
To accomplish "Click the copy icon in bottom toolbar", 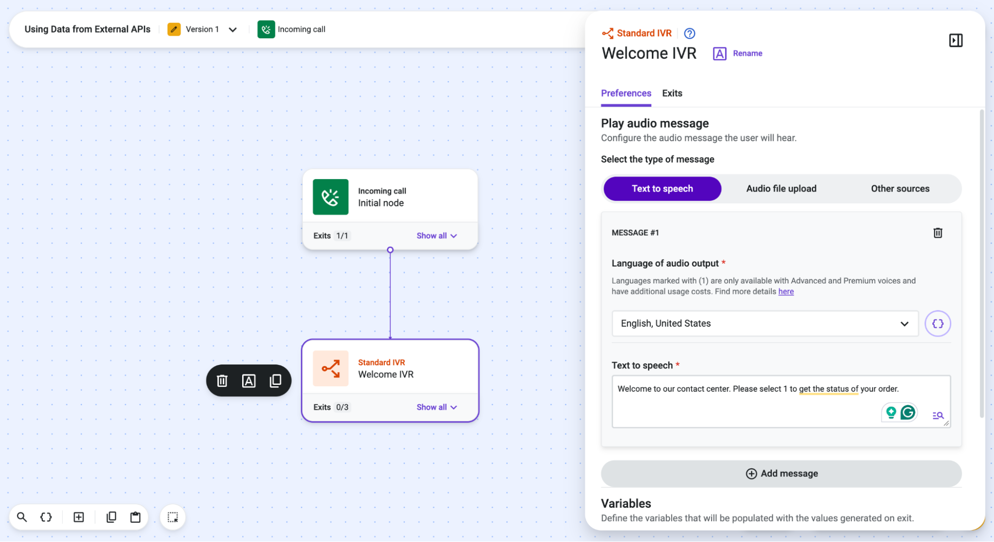I will coord(111,517).
